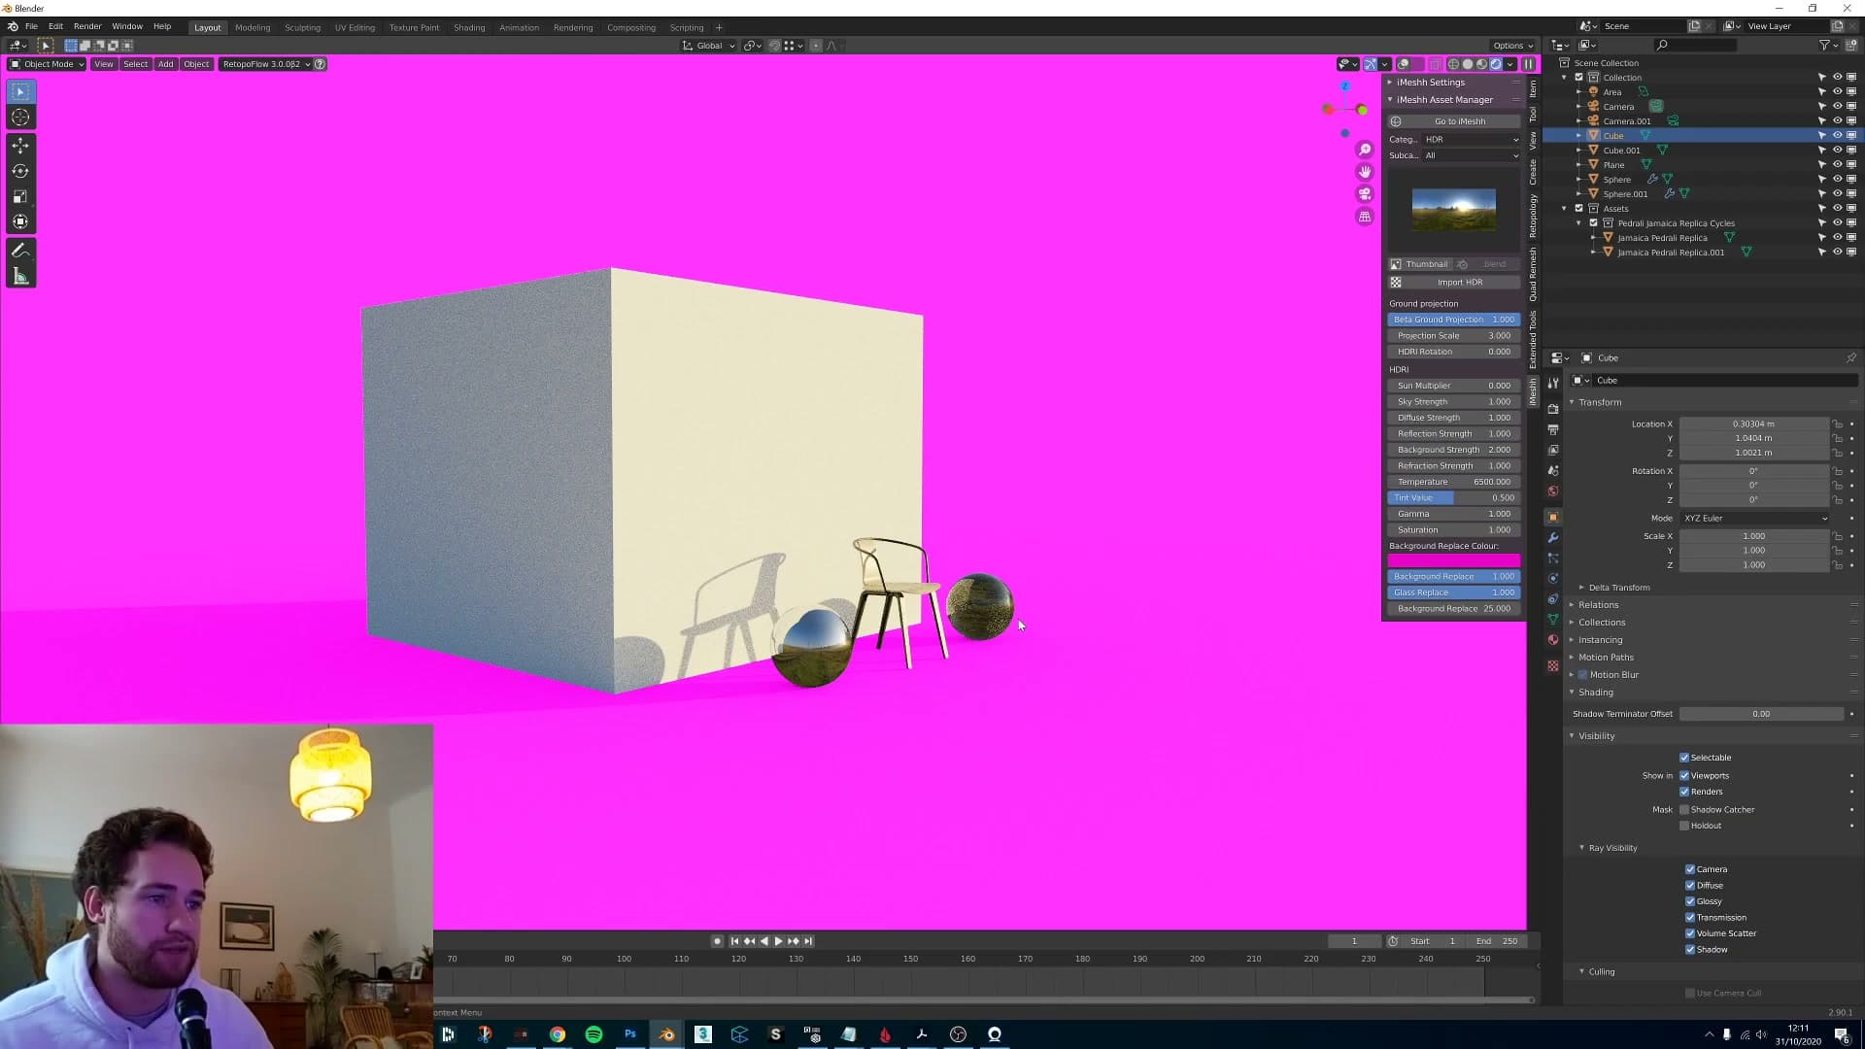Open the Category HDR dropdown
The height and width of the screenshot is (1049, 1865).
click(x=1472, y=140)
